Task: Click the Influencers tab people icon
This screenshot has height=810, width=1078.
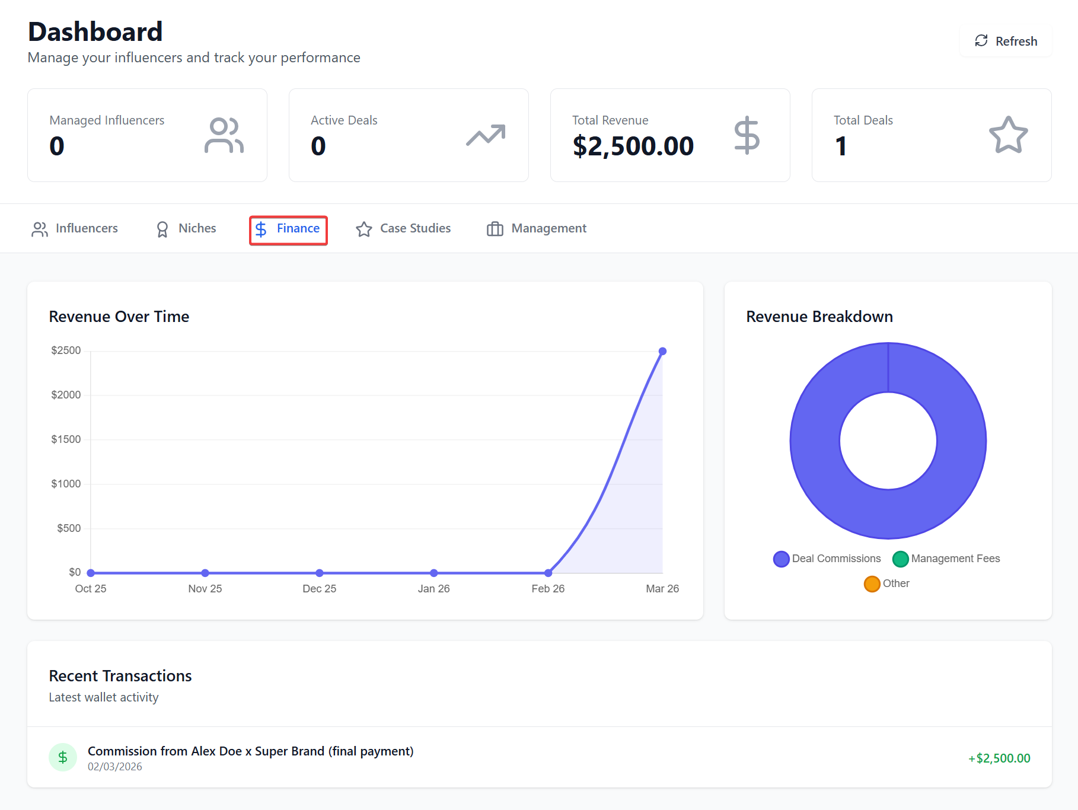Action: 40,229
